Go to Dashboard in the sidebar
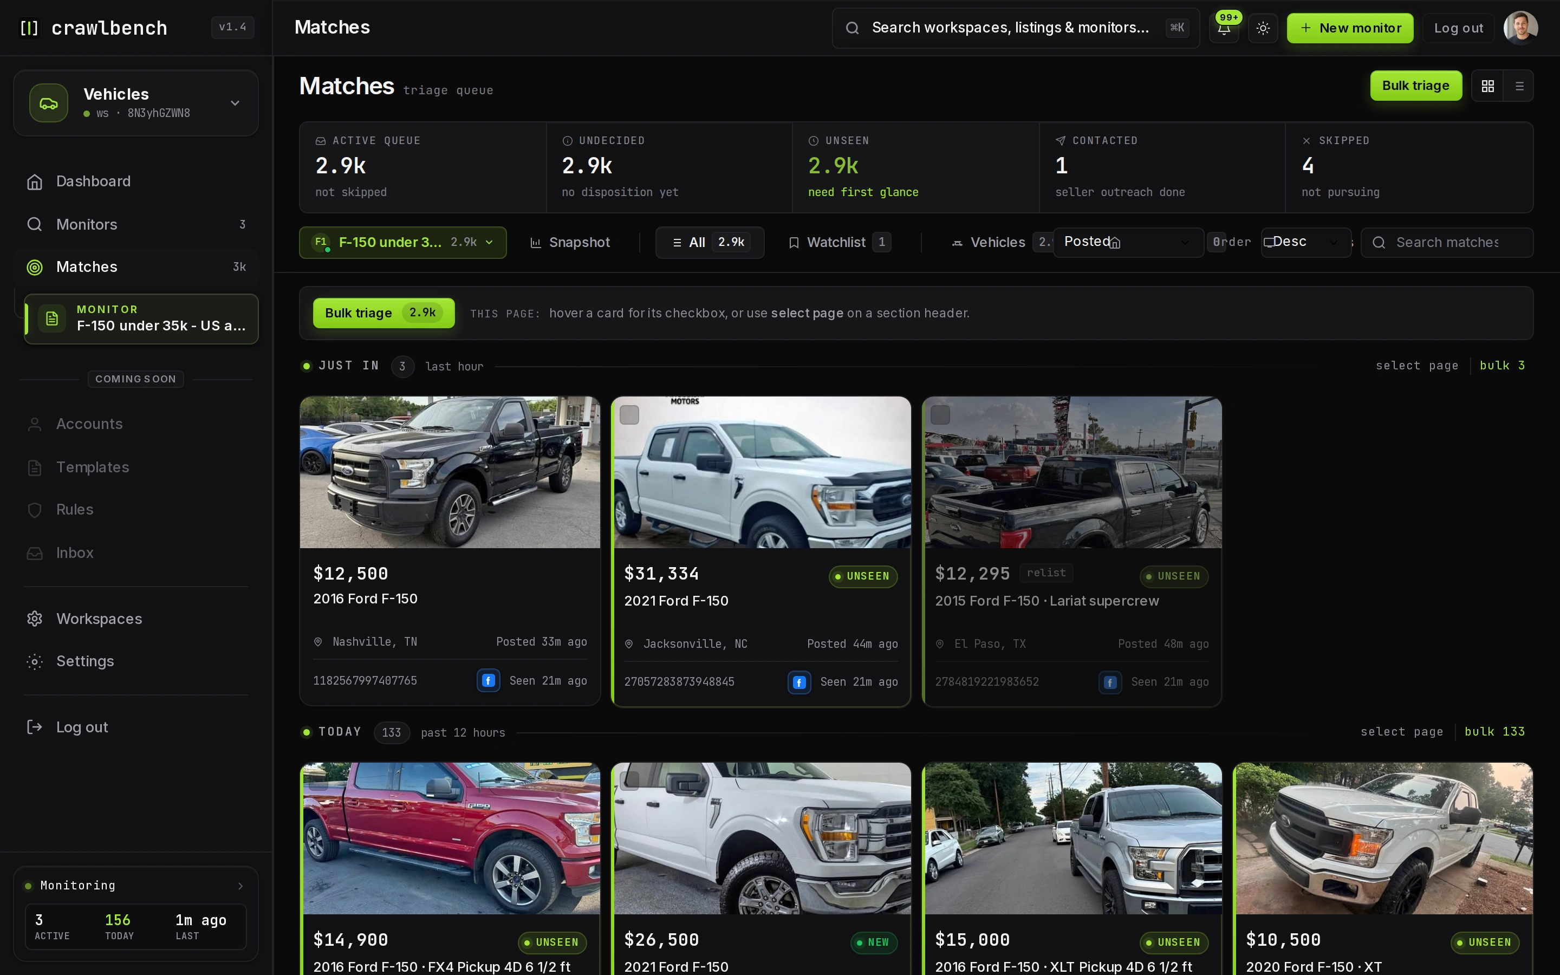Screen dimensions: 1560x975 click(x=136, y=181)
